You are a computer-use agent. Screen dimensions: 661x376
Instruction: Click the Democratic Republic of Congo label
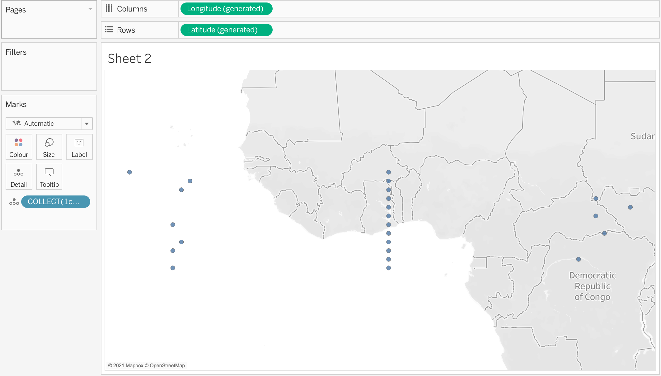pos(592,286)
